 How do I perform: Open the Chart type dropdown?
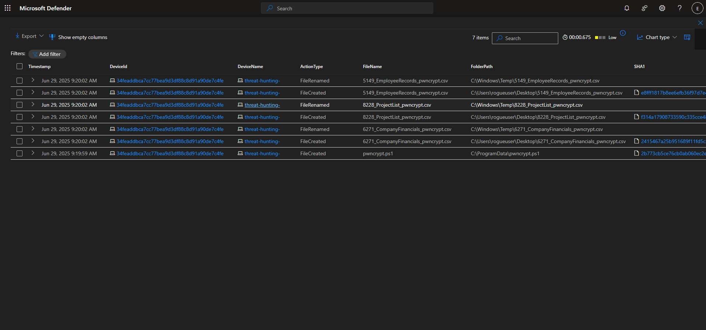click(657, 37)
